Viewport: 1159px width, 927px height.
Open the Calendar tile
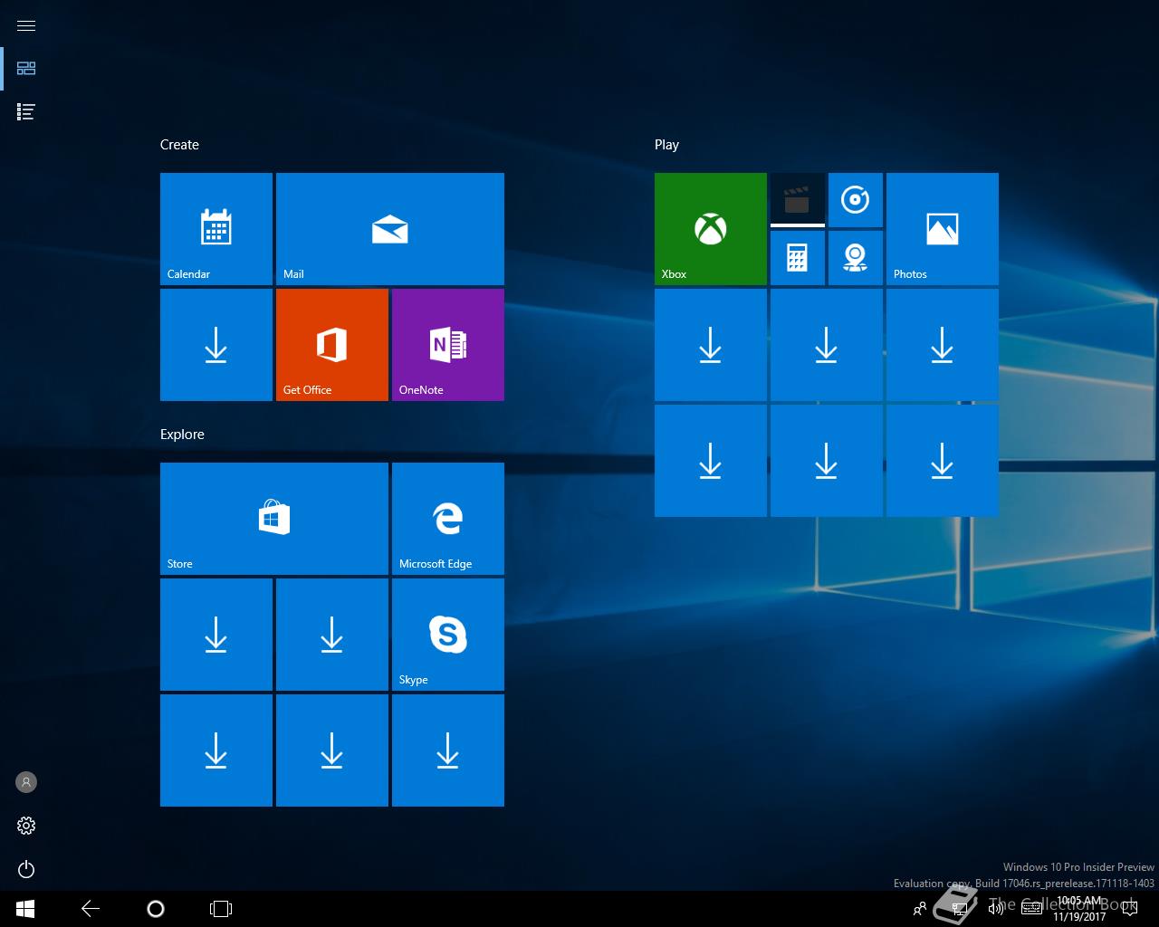[216, 229]
